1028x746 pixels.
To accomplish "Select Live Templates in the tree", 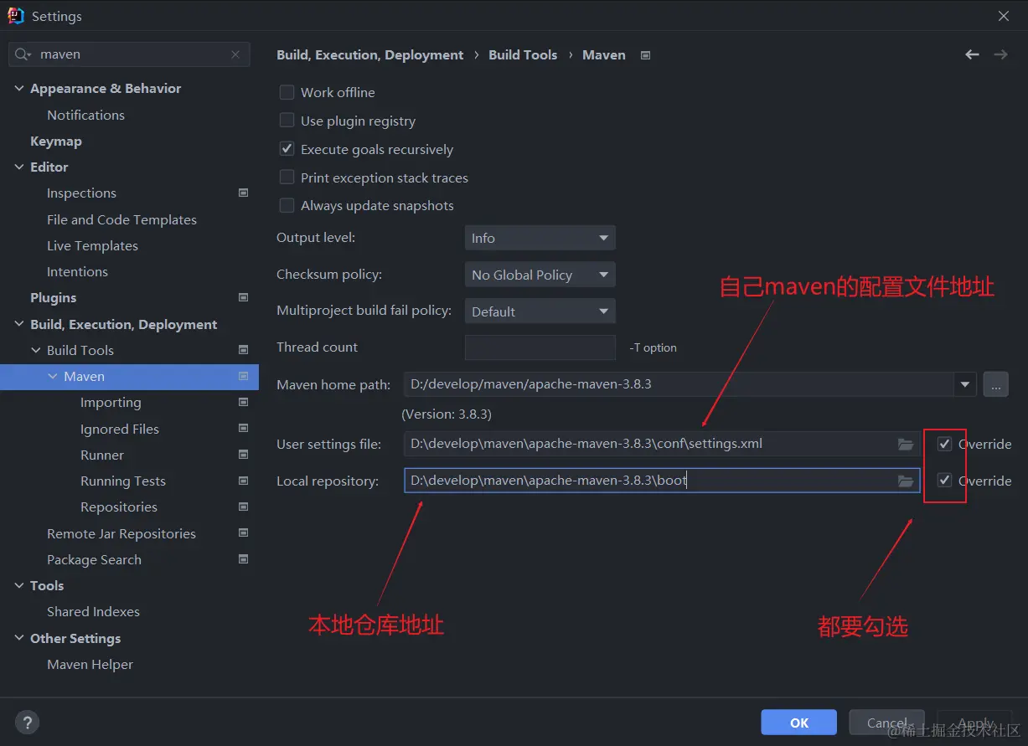I will pos(92,246).
